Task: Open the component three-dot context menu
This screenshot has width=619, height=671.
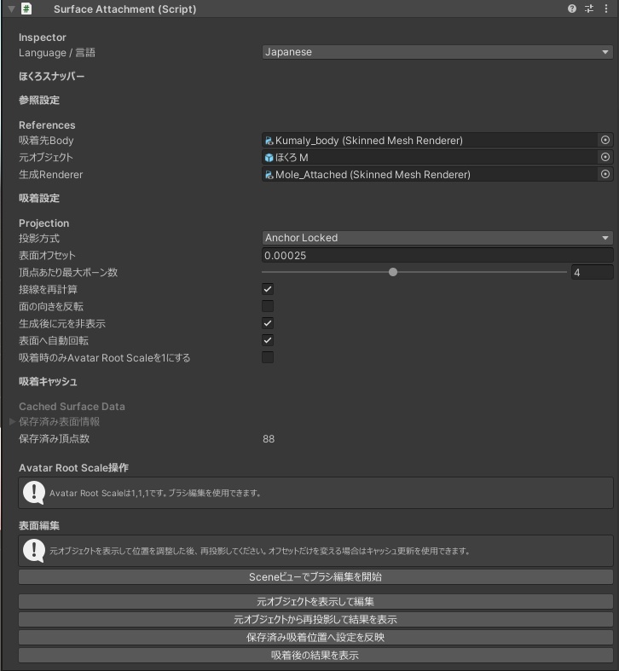Action: [605, 9]
